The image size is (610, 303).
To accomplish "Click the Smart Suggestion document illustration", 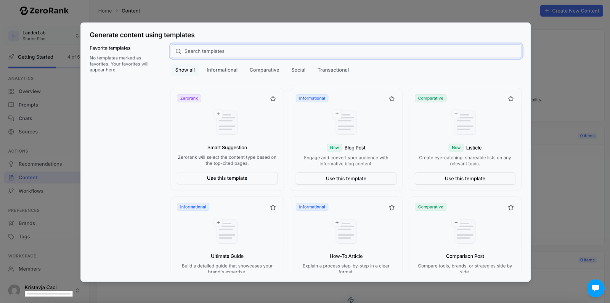I will point(227,122).
